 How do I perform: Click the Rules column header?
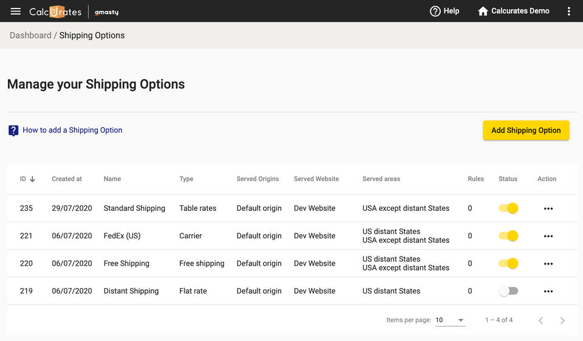tap(476, 179)
